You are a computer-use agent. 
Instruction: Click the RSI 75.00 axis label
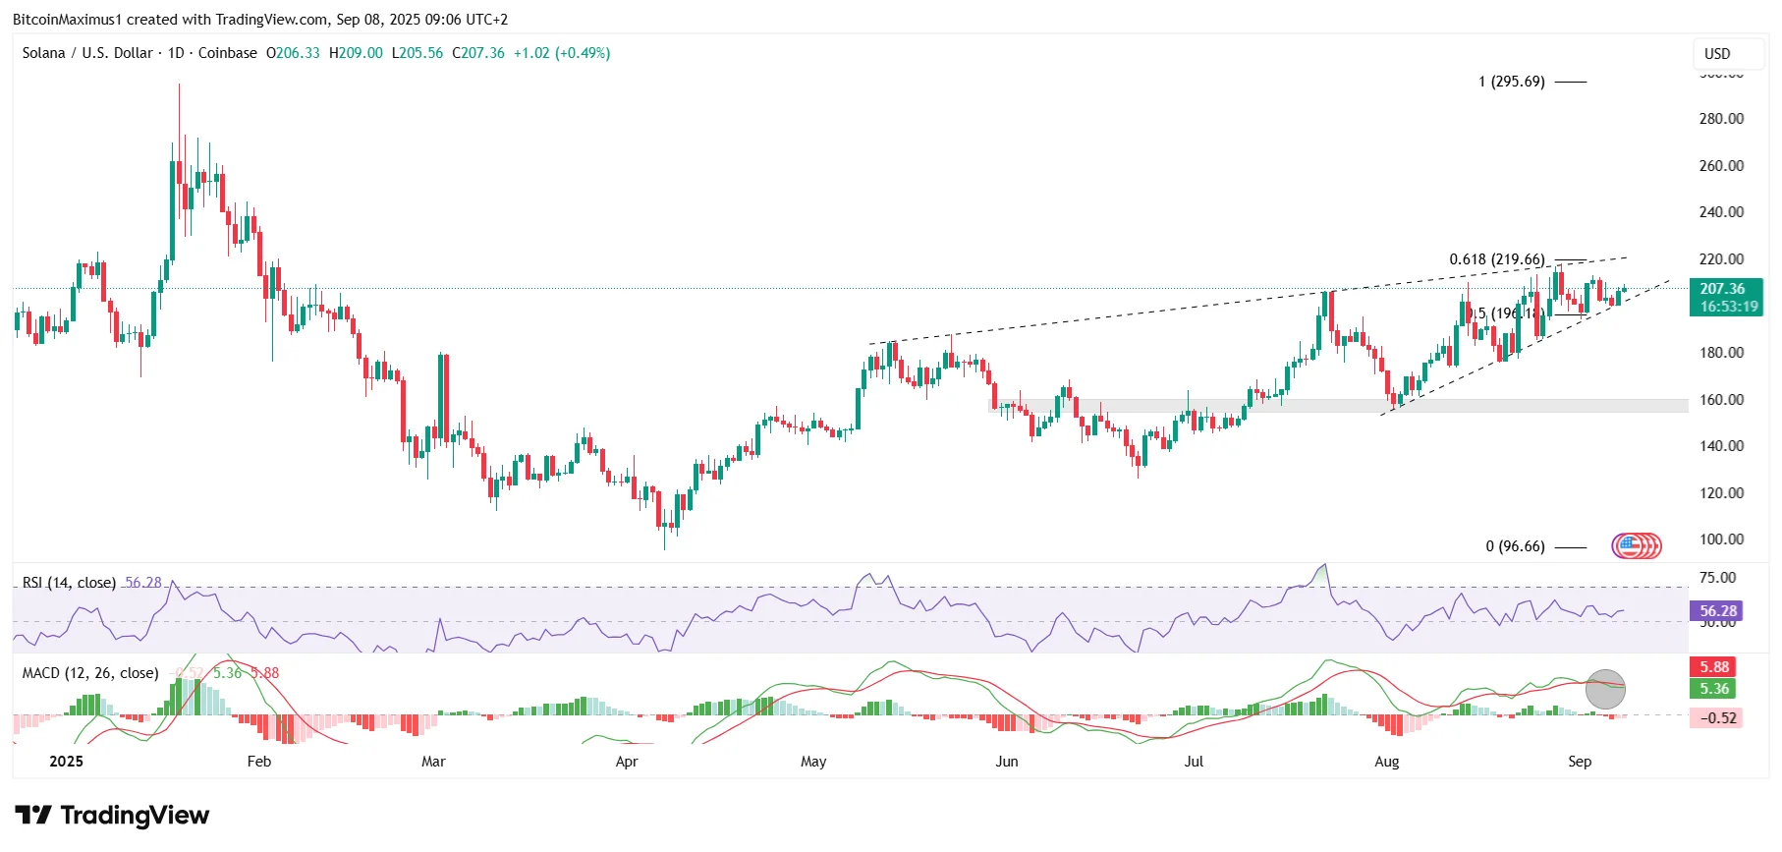tap(1717, 578)
